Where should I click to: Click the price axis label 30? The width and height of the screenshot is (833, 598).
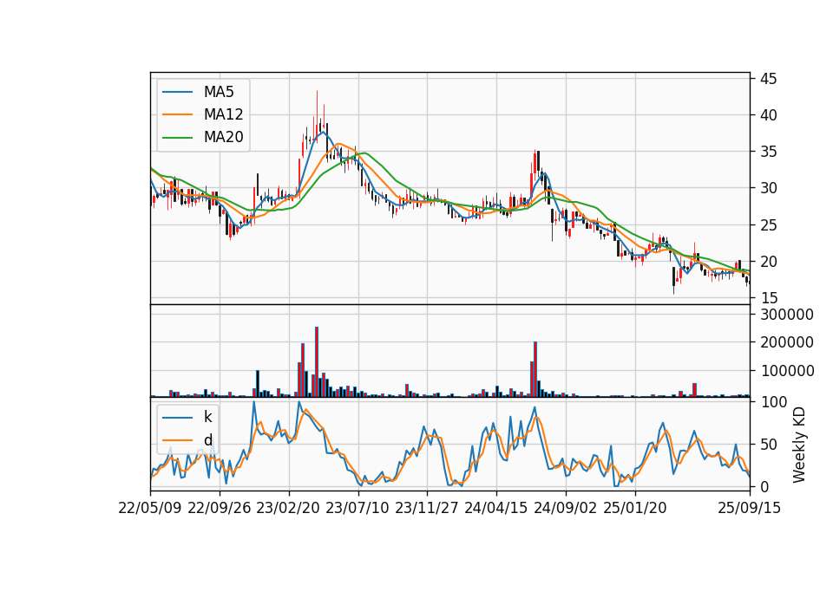[768, 188]
